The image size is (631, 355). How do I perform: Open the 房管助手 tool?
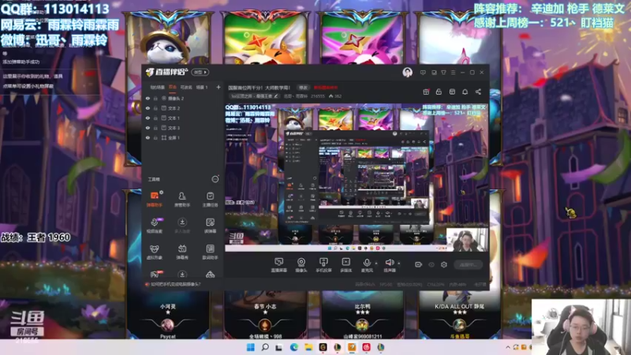click(x=182, y=200)
